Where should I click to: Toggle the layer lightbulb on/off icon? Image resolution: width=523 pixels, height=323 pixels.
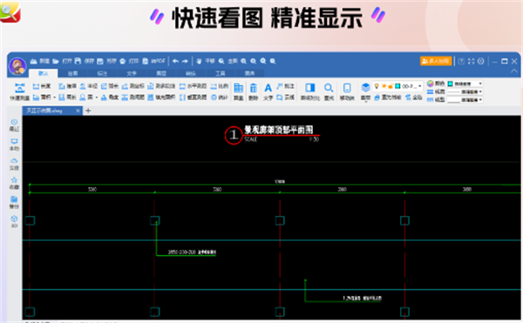pos(377,86)
